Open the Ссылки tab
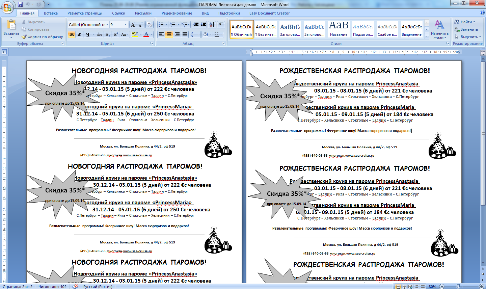486x289 pixels. coord(118,13)
